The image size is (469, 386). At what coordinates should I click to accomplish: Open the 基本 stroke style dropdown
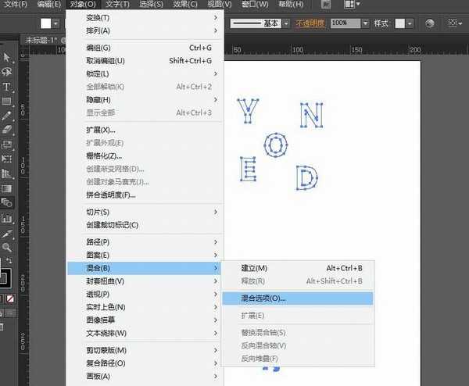(285, 23)
